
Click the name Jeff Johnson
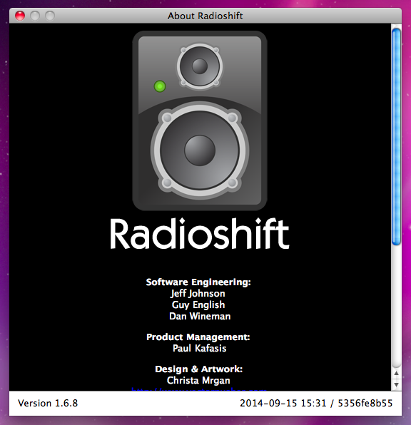coord(198,294)
